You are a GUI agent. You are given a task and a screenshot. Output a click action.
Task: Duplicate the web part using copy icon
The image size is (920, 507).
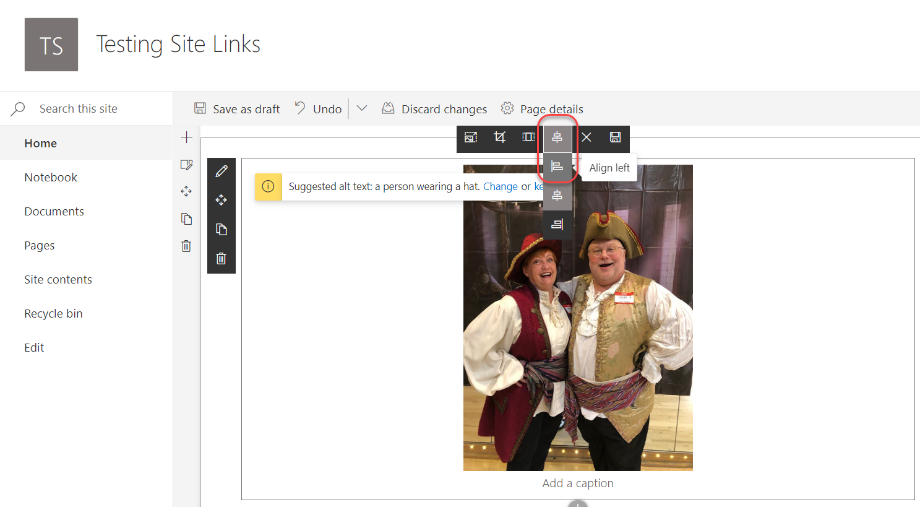tap(221, 229)
